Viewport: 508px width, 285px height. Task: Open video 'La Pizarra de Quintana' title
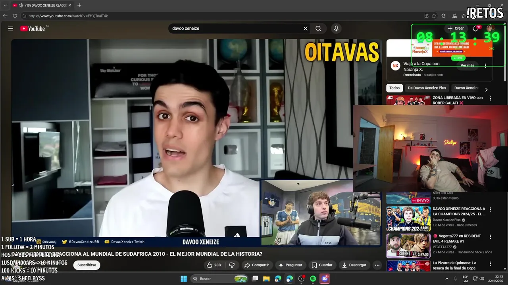(454, 265)
